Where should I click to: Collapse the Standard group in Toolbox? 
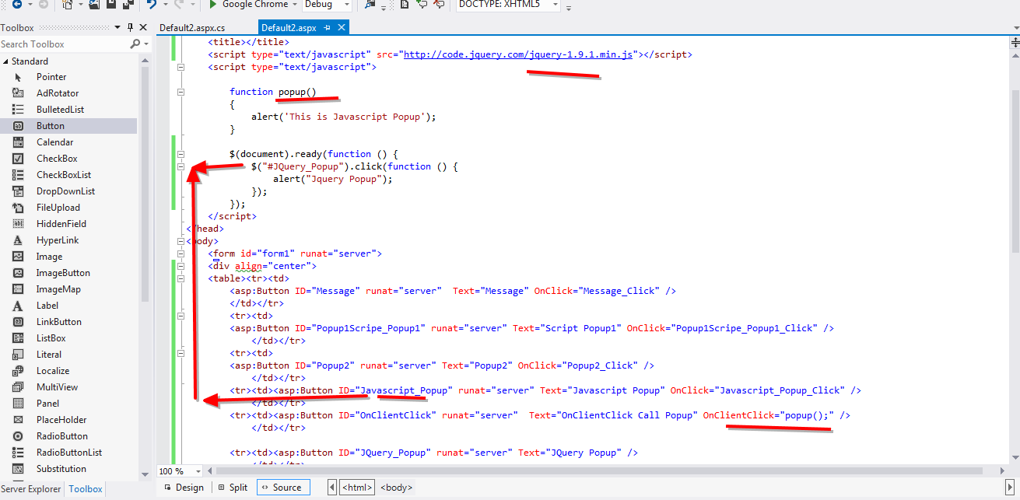5,61
